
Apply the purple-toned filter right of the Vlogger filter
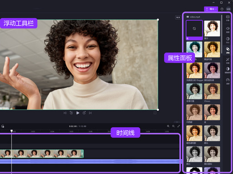(x=212, y=70)
